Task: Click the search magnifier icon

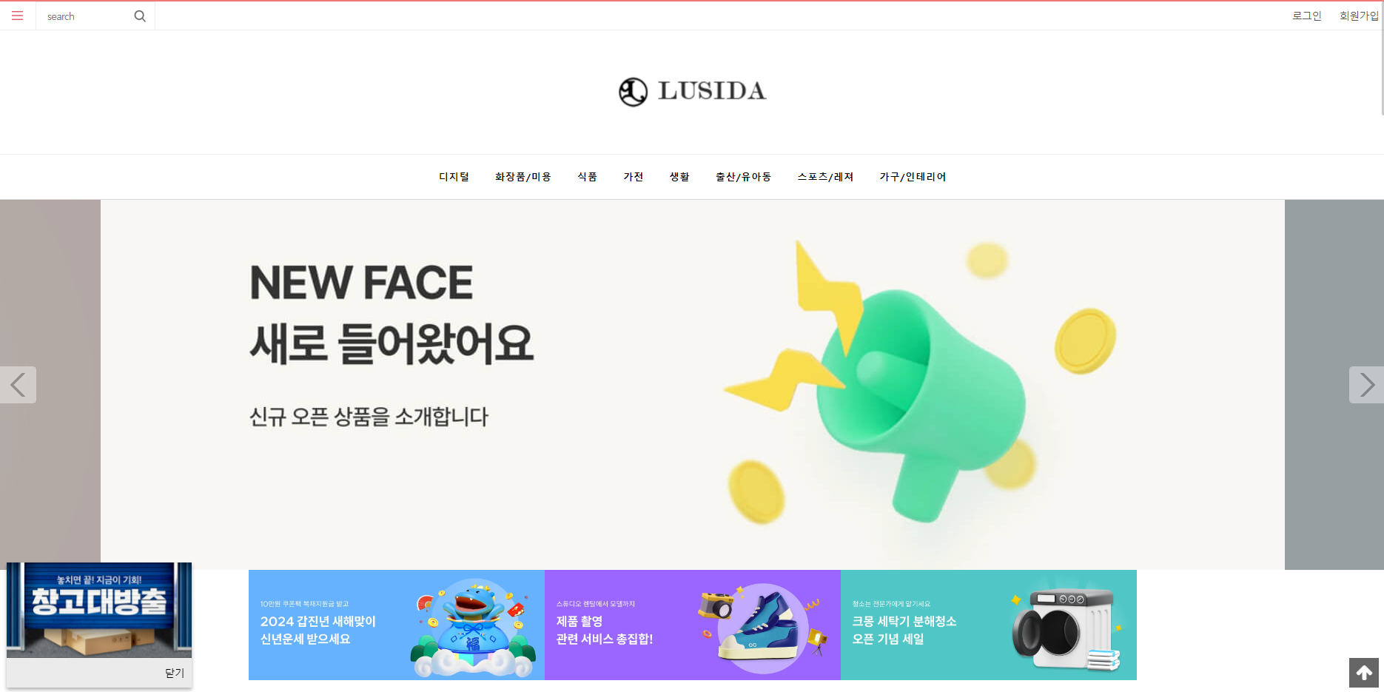Action: 140,16
